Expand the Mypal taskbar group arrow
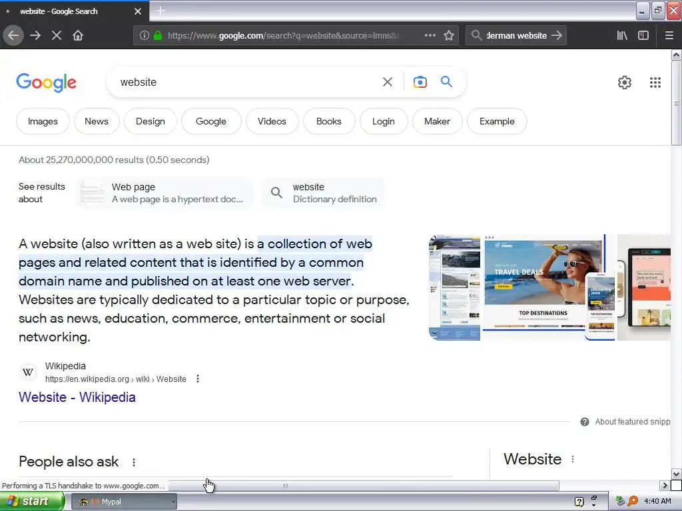The image size is (682, 511). (173, 502)
